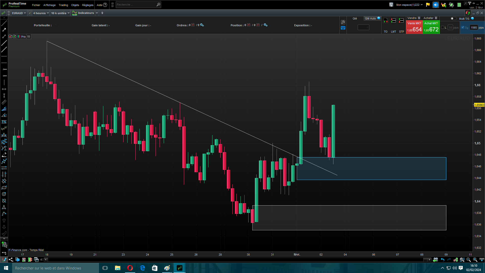Open the Objets menu
The image size is (485, 273).
click(x=75, y=5)
